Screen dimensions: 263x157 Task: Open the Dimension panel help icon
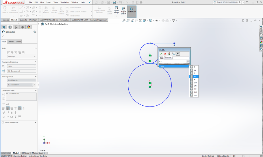click(35, 32)
